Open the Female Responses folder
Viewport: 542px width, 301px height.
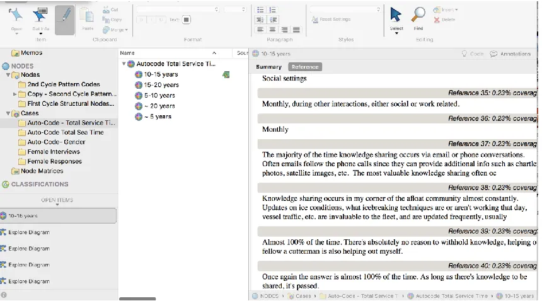pyautogui.click(x=50, y=161)
